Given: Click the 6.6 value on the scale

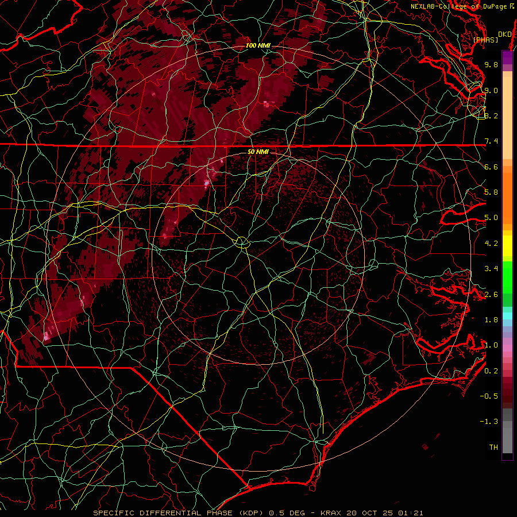Looking at the screenshot, I should click(491, 167).
